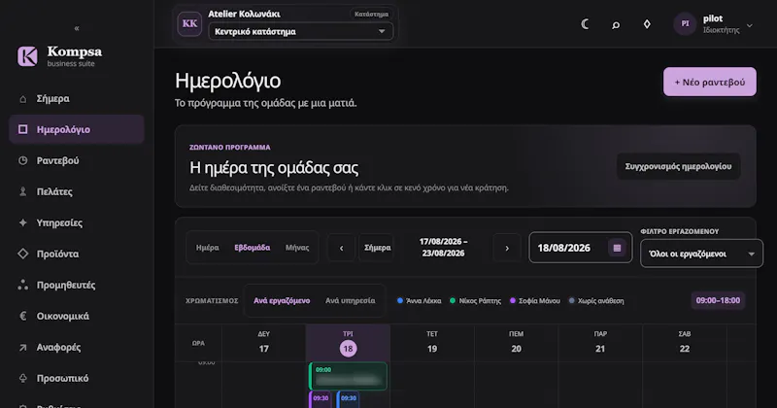Click the arrow icon beside Αναφορές
Image resolution: width=777 pixels, height=408 pixels.
[22, 347]
